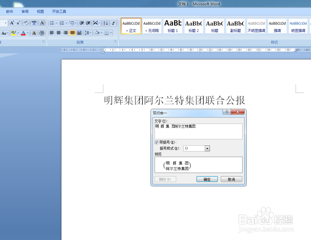Open the Developer (开发工具) tab
The image size is (311, 240).
[x=59, y=12]
